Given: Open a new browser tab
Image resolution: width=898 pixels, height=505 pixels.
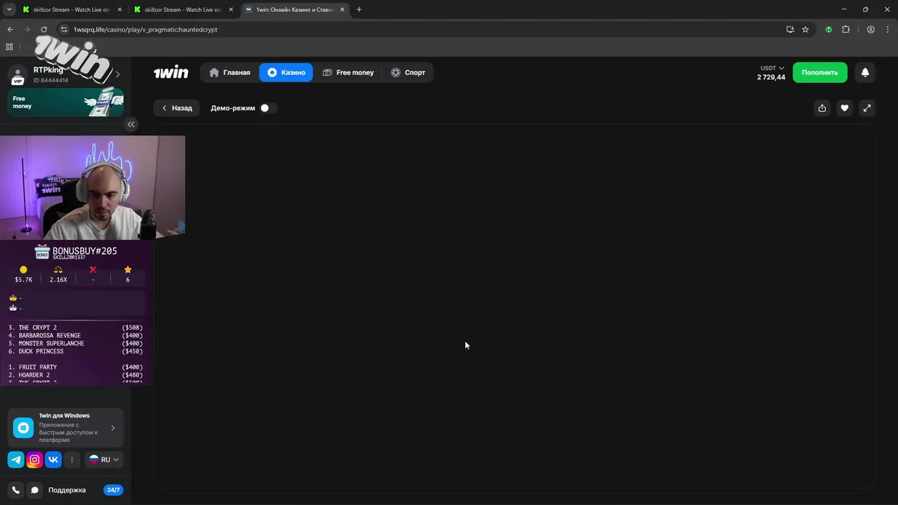Looking at the screenshot, I should [x=359, y=10].
